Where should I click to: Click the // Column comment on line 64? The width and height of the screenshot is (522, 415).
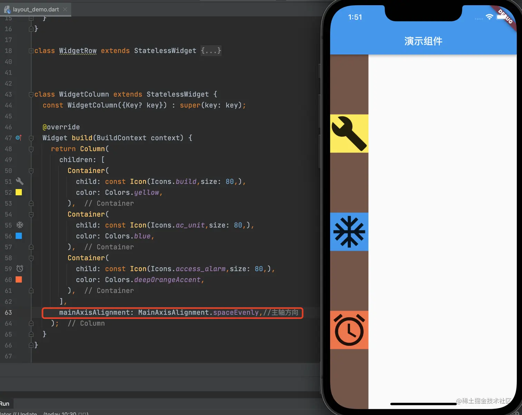point(86,323)
